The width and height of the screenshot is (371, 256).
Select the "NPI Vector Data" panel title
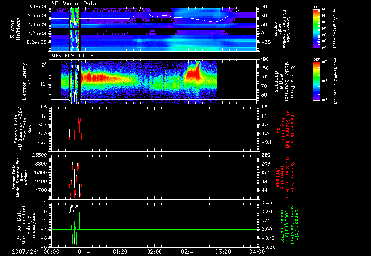point(74,3)
